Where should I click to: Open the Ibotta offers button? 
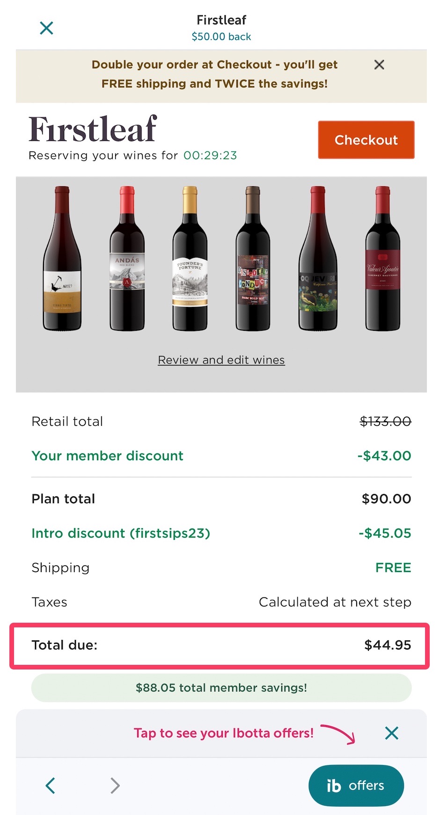pos(356,786)
